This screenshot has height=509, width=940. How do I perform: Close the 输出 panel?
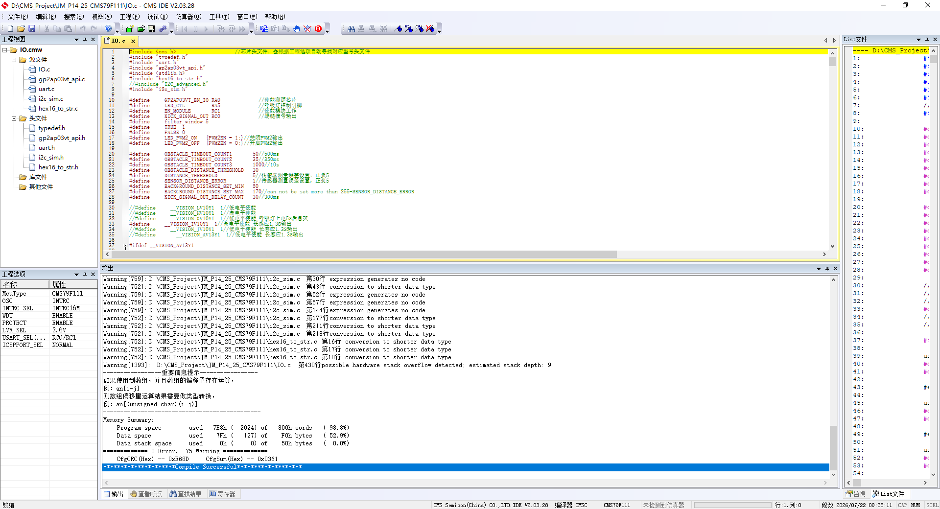pos(835,268)
